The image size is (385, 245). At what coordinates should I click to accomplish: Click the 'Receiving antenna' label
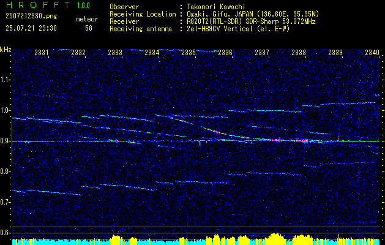pyautogui.click(x=141, y=29)
